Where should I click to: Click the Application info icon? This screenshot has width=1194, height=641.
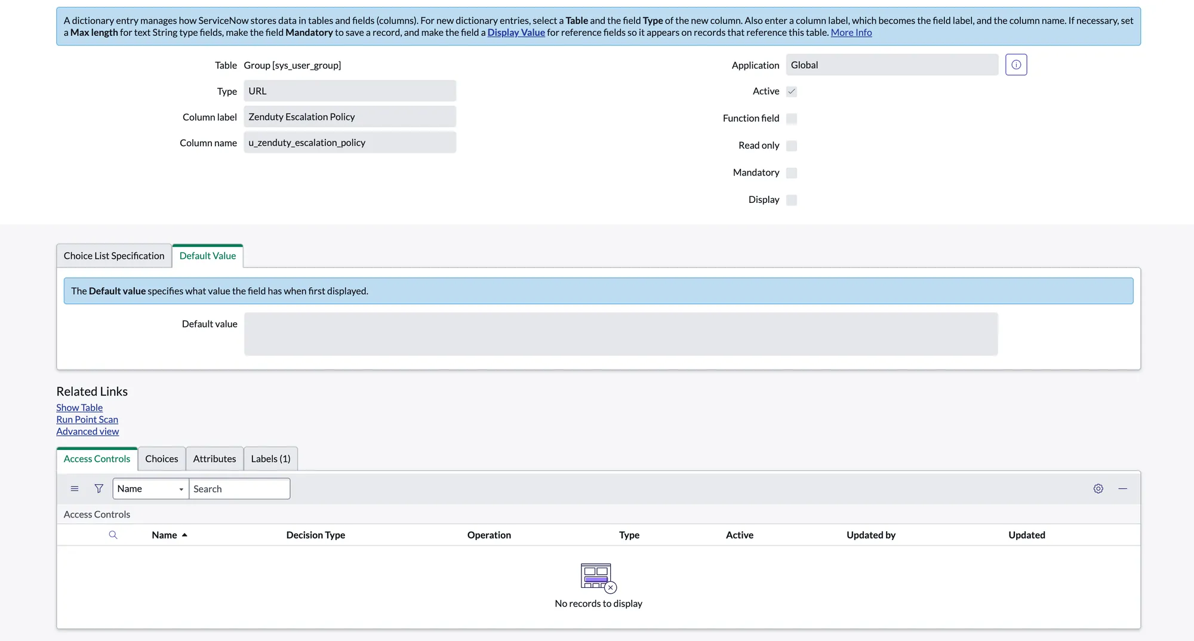pos(1016,64)
